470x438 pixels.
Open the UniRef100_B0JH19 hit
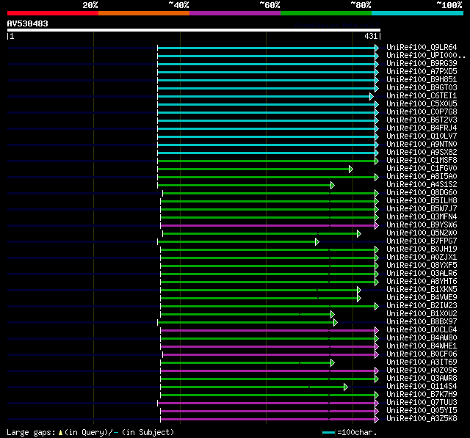coord(422,249)
